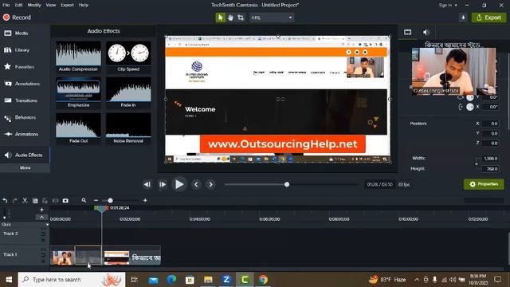The height and width of the screenshot is (287, 510).
Task: Open the Favorites tab in sidebar
Action: point(25,67)
